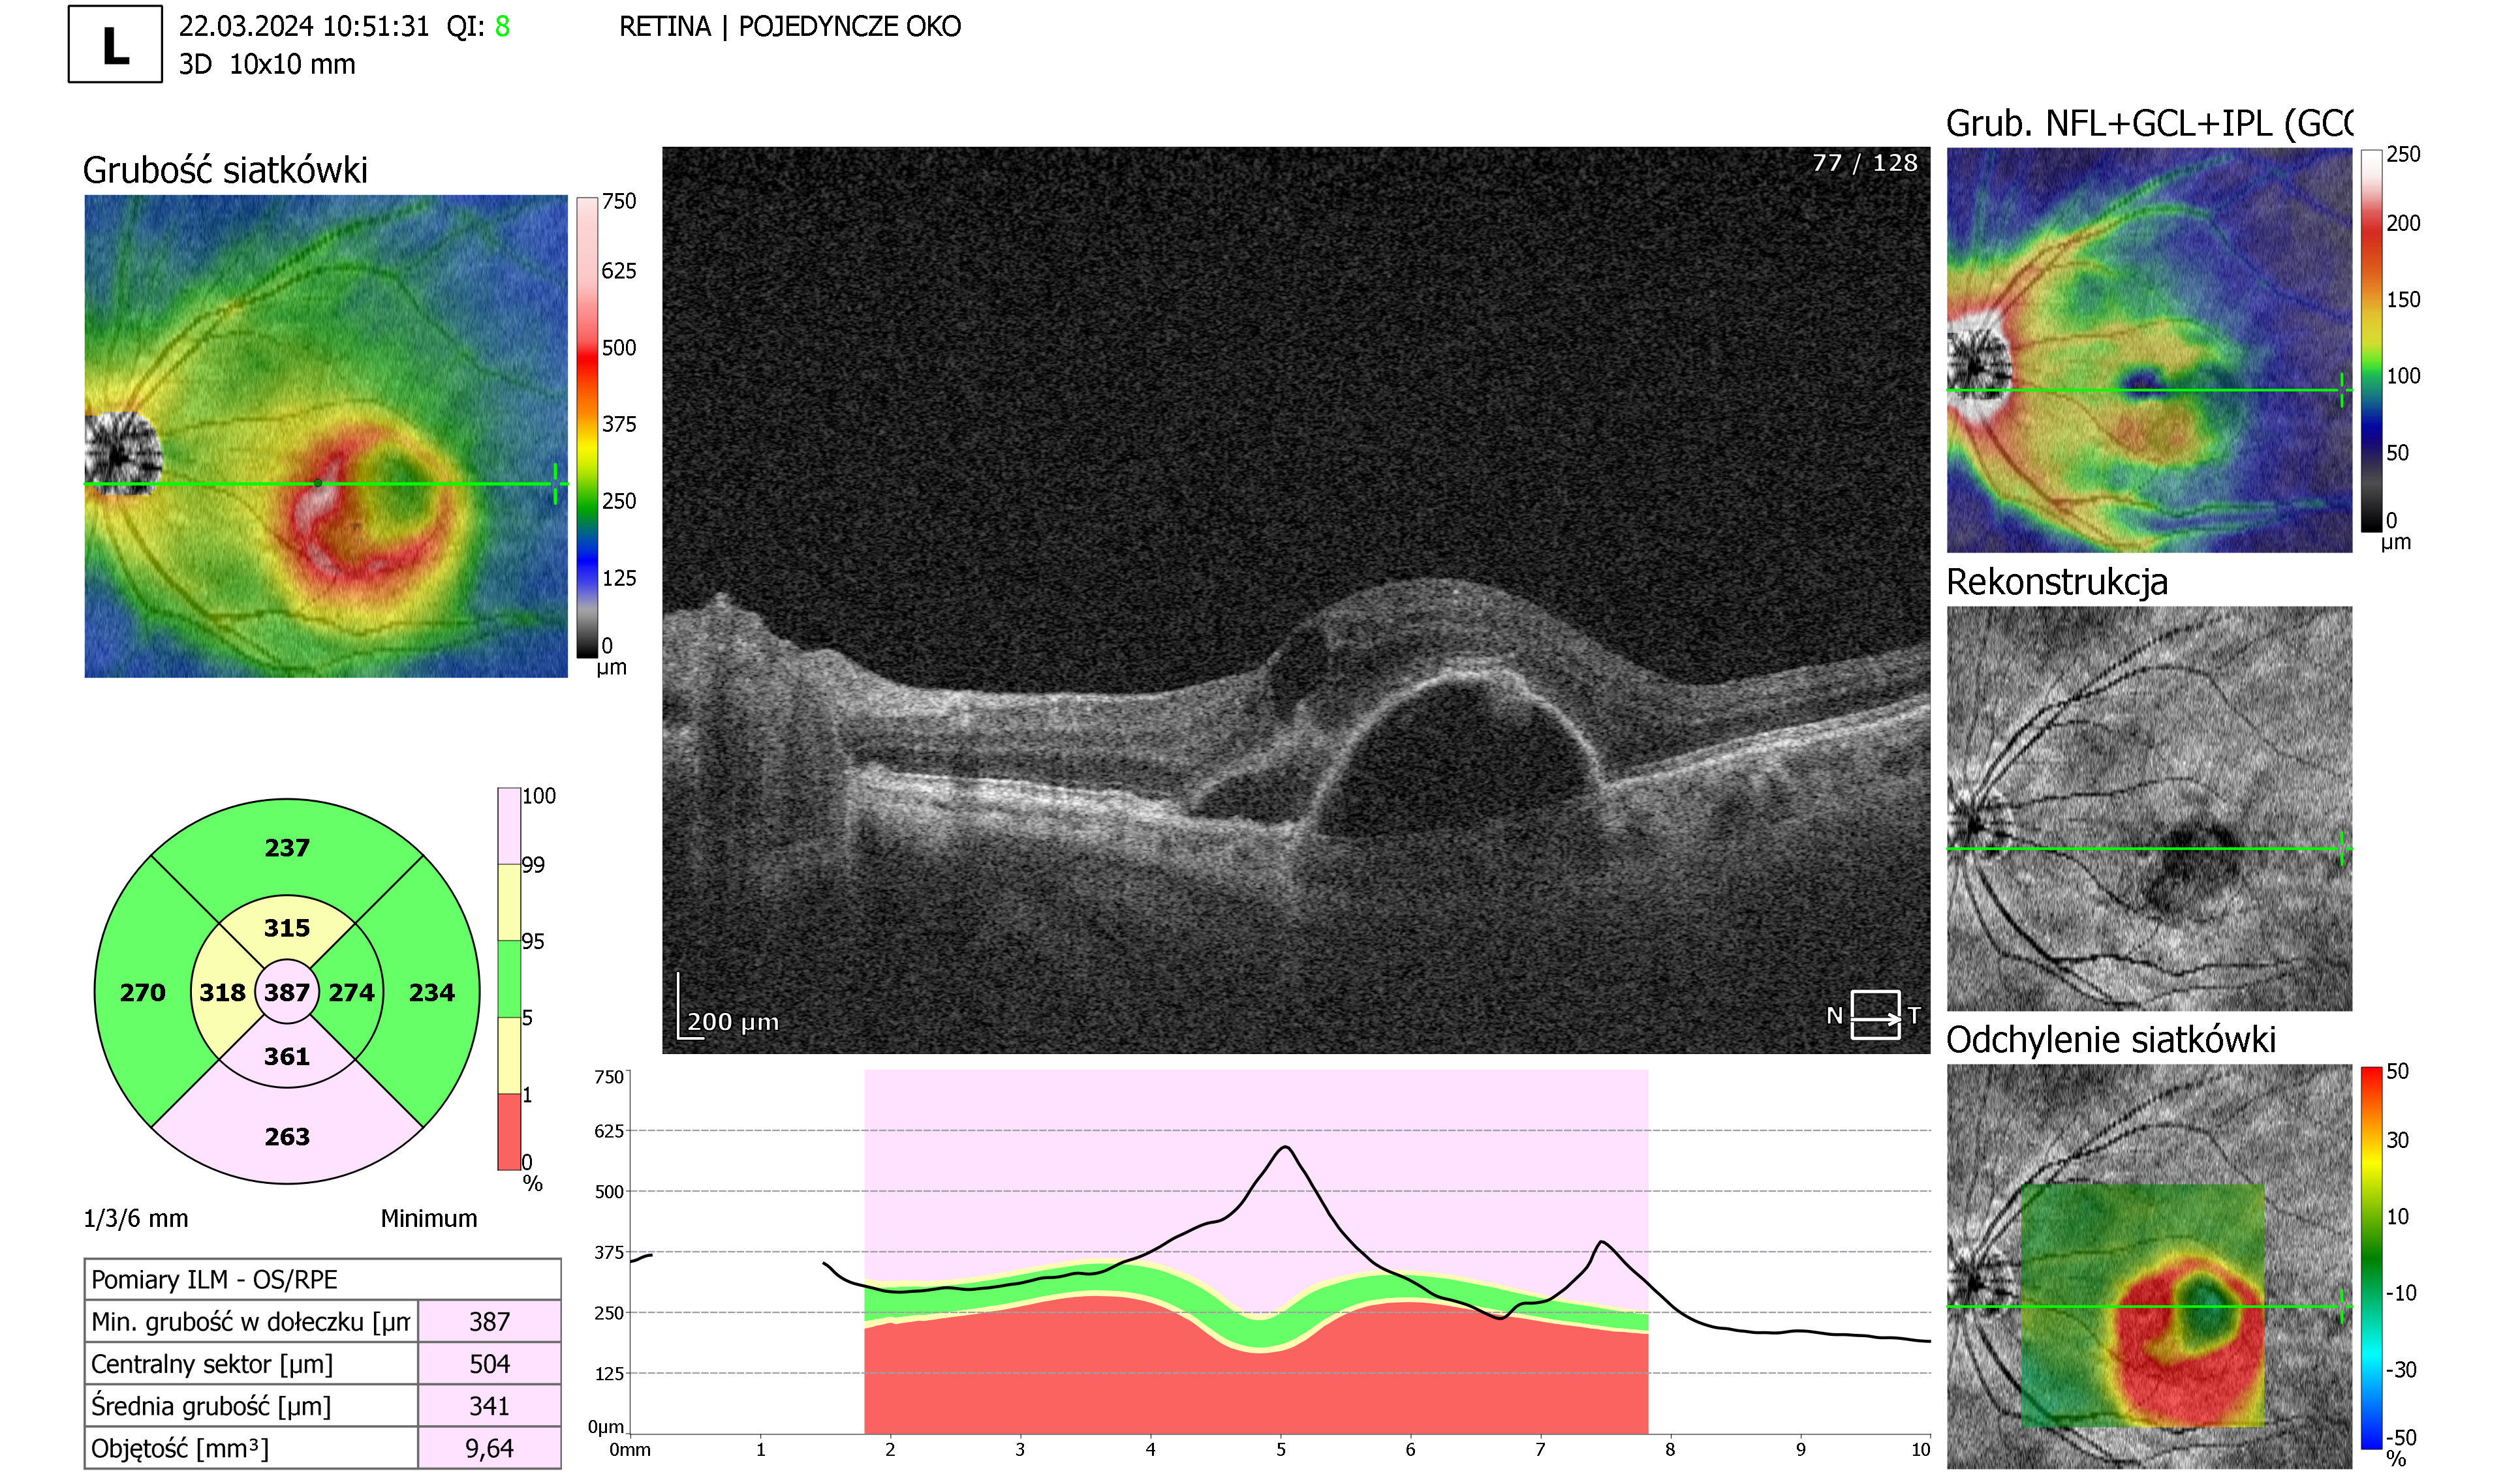The image size is (2520, 1480).
Task: Click the Min. grubość w dołeczku value 387
Action: coord(490,1321)
